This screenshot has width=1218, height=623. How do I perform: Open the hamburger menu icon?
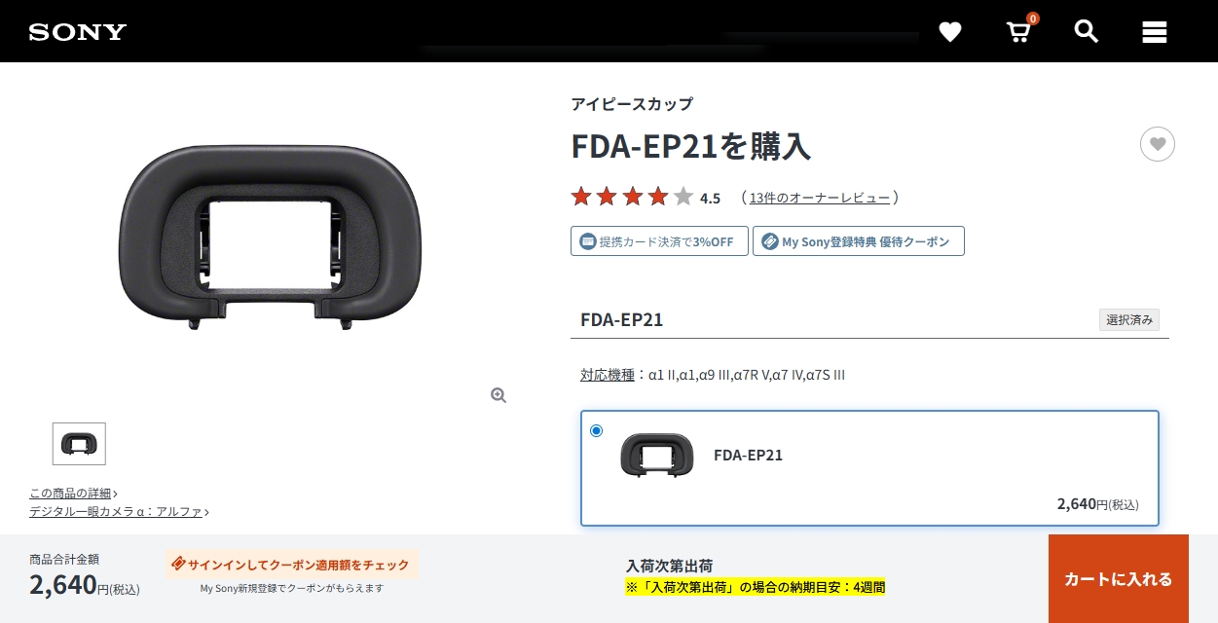pyautogui.click(x=1155, y=32)
